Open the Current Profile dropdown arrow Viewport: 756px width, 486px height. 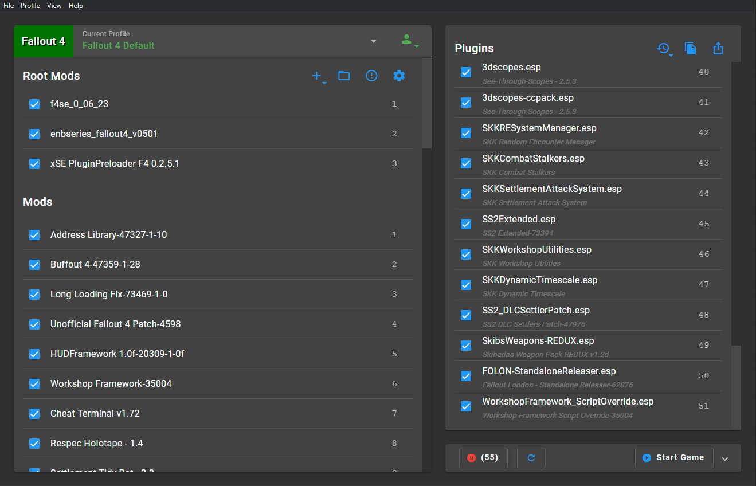coord(374,41)
